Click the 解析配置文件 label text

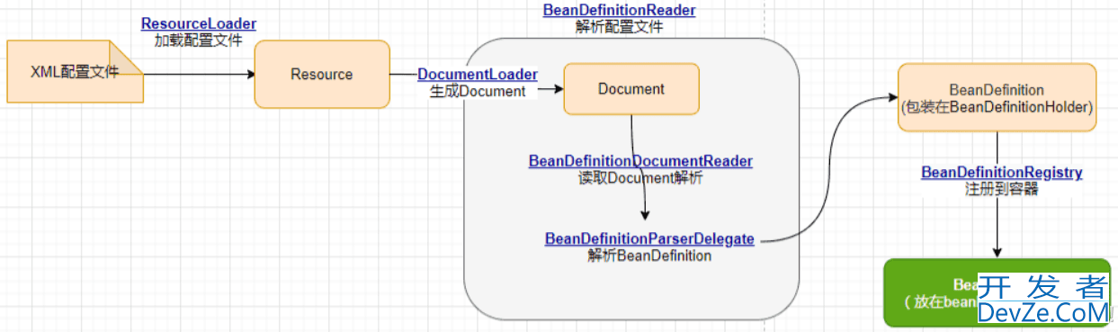(x=620, y=26)
